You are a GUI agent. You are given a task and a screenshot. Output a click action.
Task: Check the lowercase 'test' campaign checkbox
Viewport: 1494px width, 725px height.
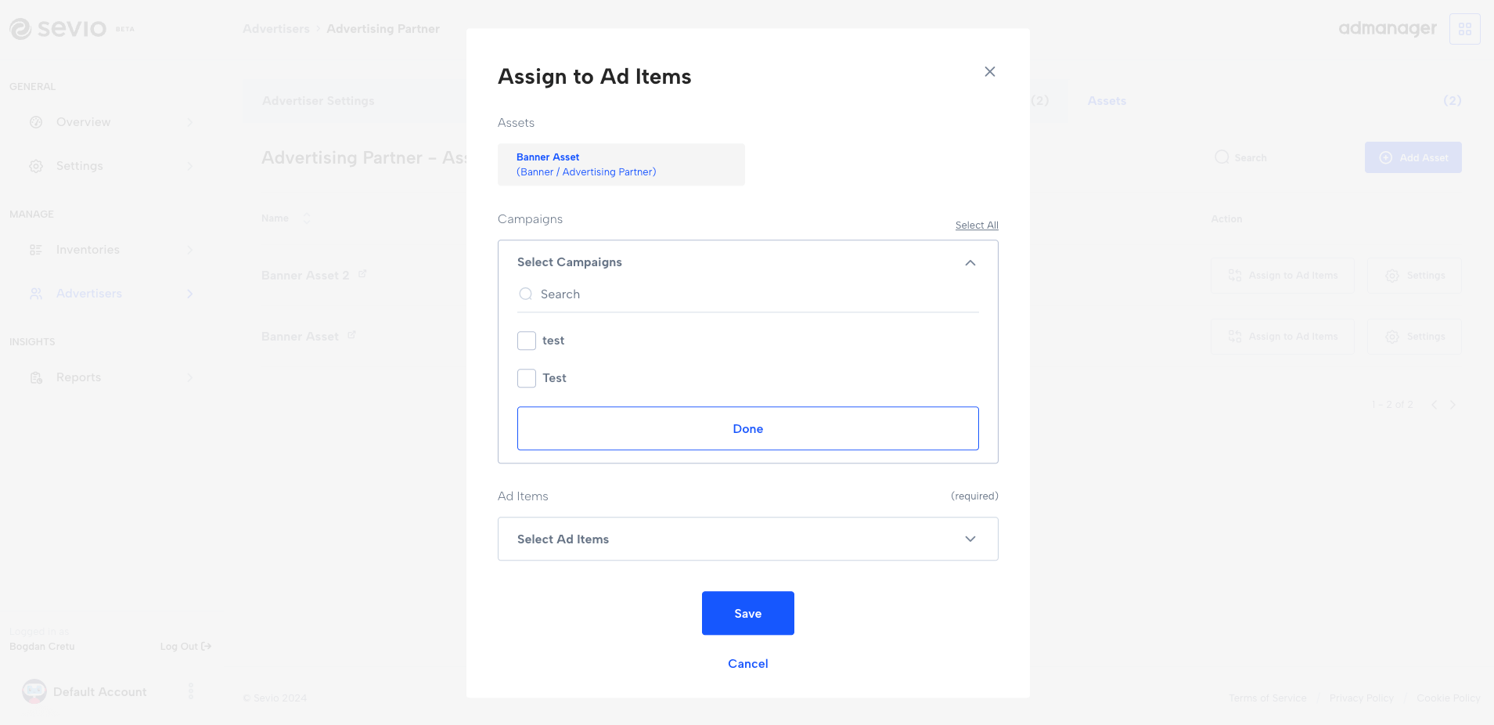tap(527, 341)
